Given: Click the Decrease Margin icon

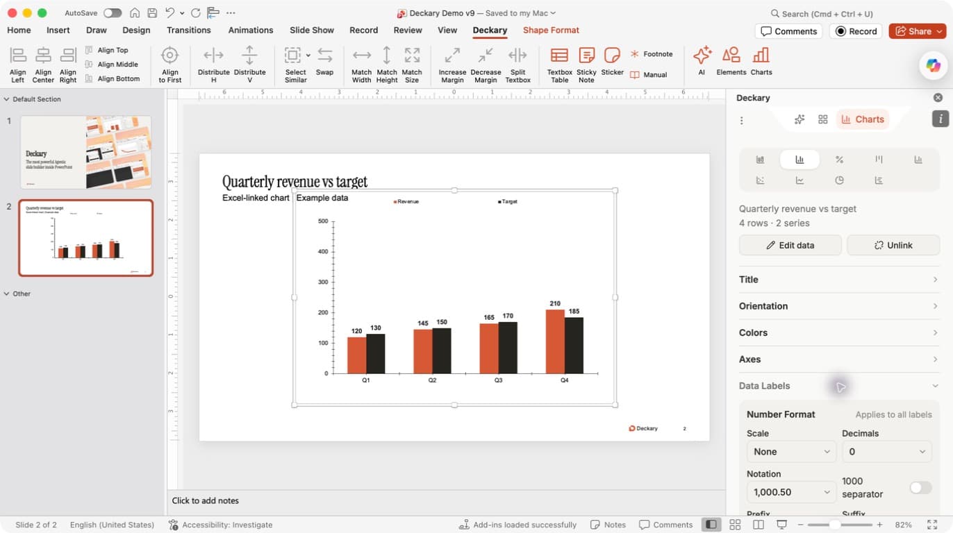Looking at the screenshot, I should tap(486, 56).
